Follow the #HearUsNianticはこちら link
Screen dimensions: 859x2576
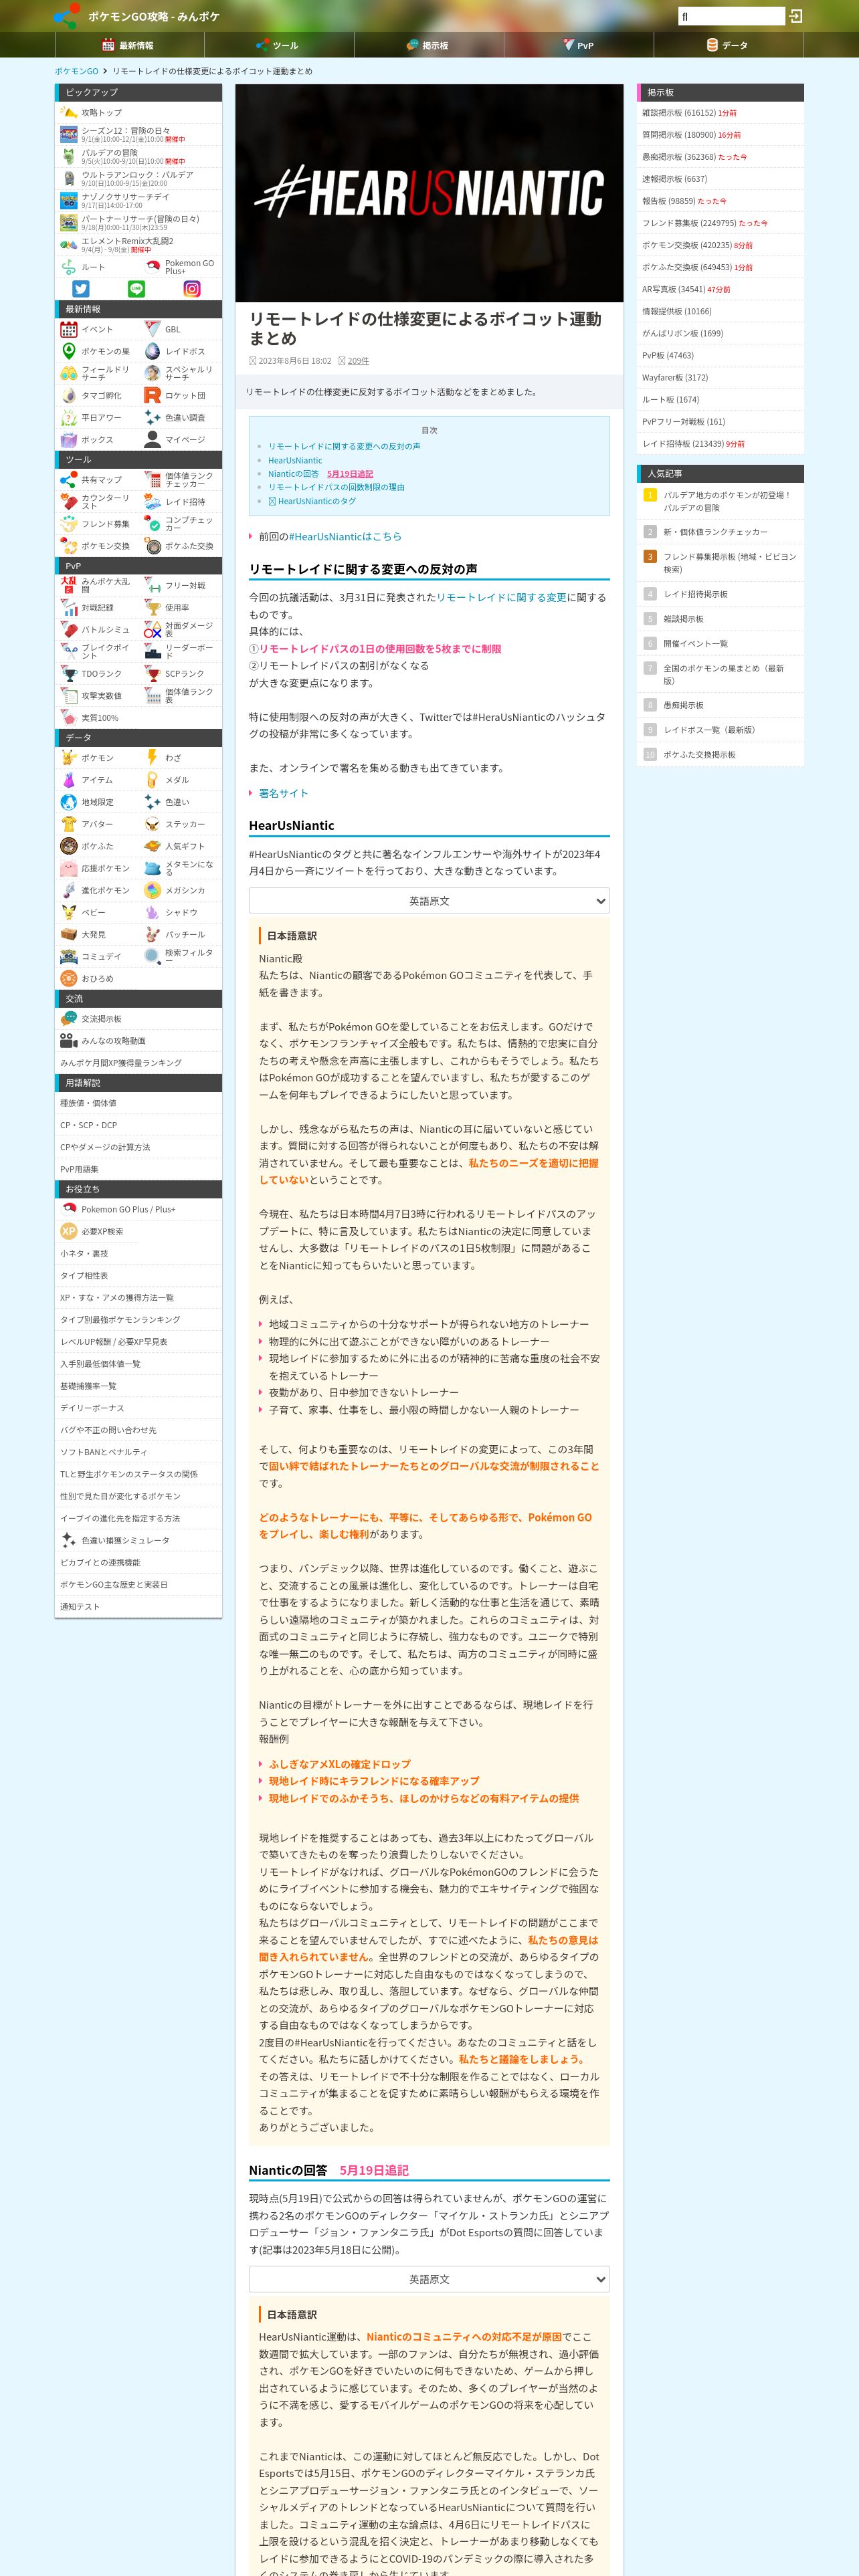click(x=345, y=537)
